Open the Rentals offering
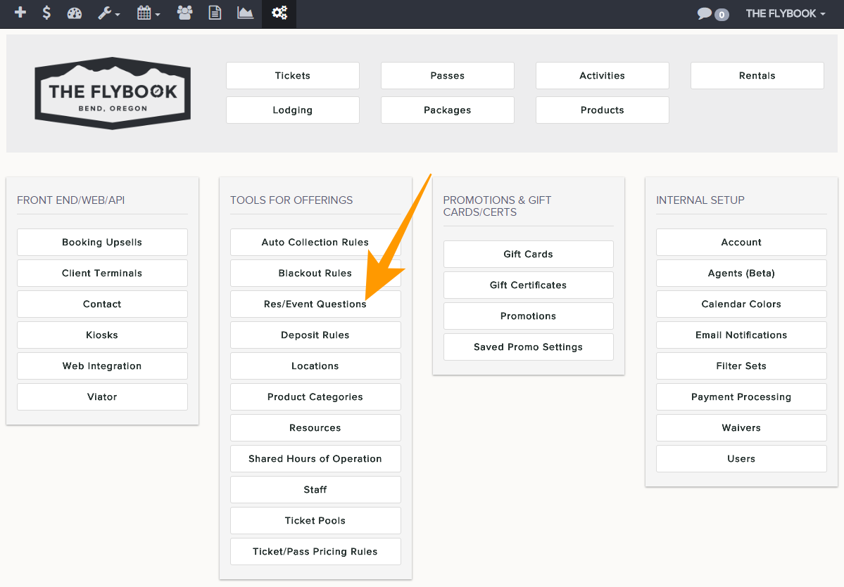 point(757,76)
